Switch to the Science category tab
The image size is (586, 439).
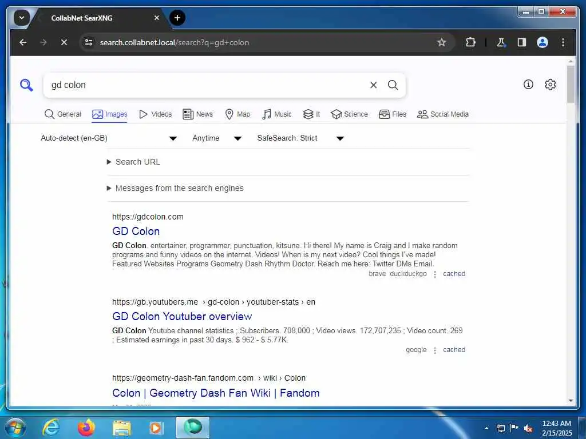click(x=350, y=114)
